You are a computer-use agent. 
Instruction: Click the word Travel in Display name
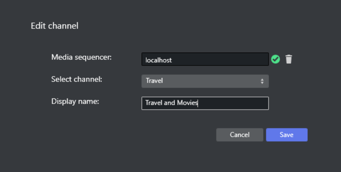(154, 103)
